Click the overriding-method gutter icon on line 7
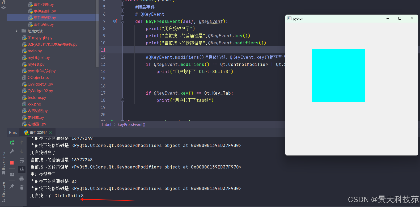Viewport: 420px width, 207px height. tap(115, 21)
